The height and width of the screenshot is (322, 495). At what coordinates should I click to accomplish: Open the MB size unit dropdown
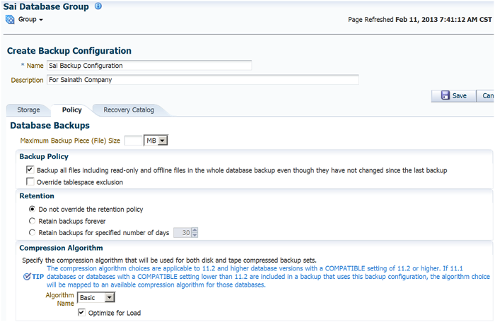click(155, 141)
